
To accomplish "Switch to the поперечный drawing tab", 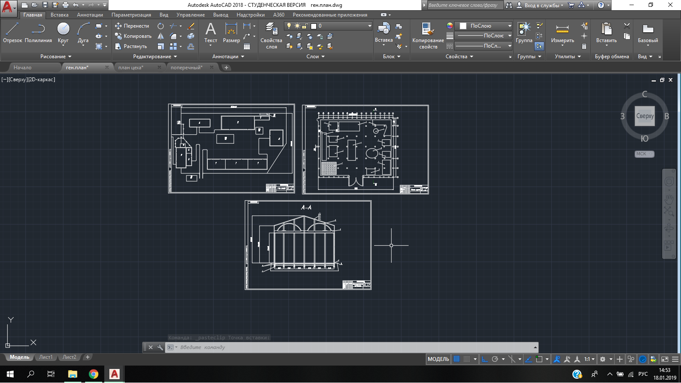I will (186, 68).
